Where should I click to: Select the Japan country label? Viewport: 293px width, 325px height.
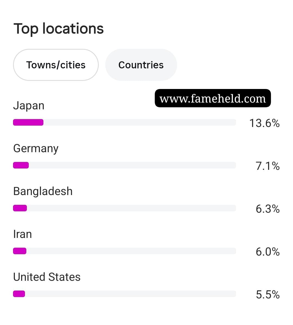pos(29,106)
